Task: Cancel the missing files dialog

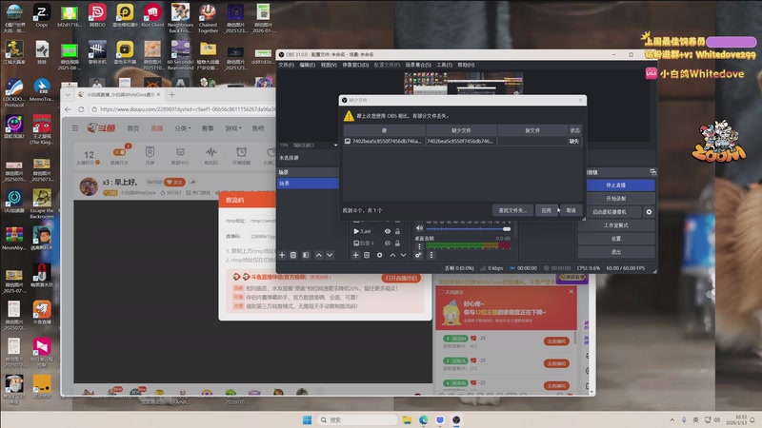Action: point(571,210)
